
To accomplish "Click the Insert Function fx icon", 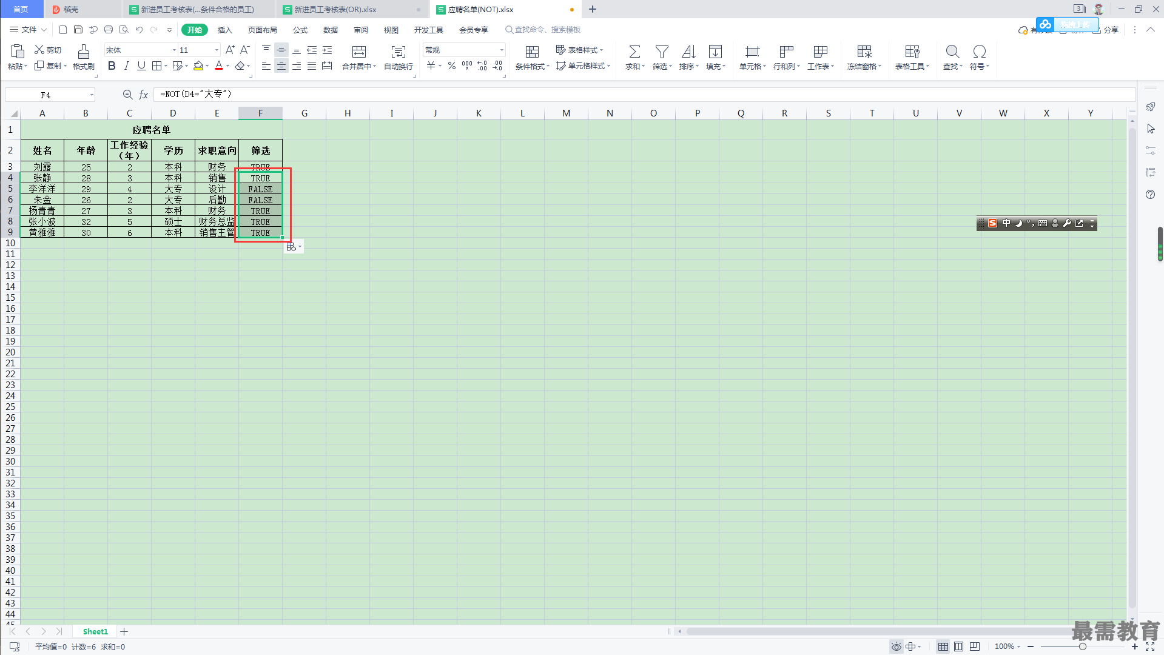I will (144, 95).
